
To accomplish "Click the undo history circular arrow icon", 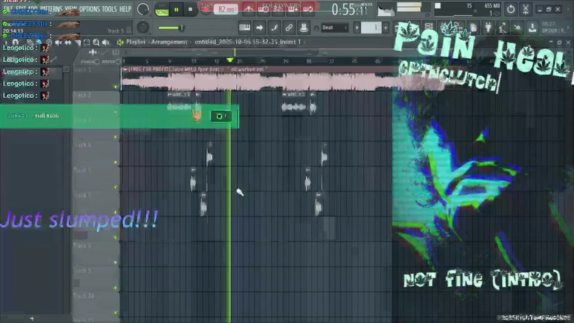I will click(x=511, y=9).
